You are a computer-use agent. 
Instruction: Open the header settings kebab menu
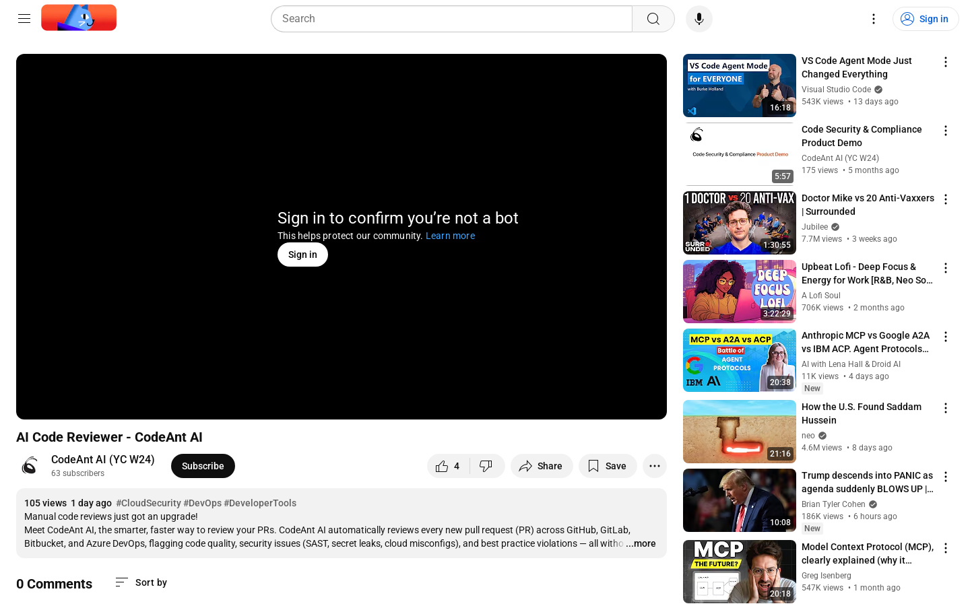tap(874, 19)
